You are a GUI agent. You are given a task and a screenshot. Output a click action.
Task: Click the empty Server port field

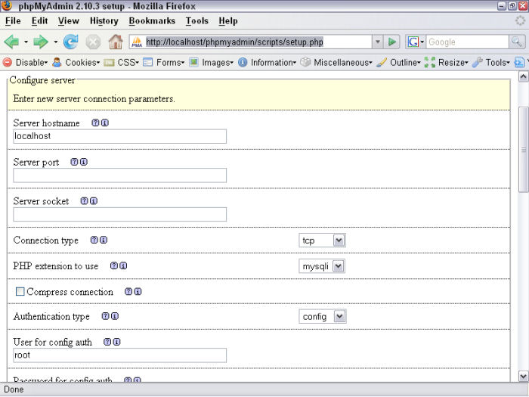[x=119, y=175]
